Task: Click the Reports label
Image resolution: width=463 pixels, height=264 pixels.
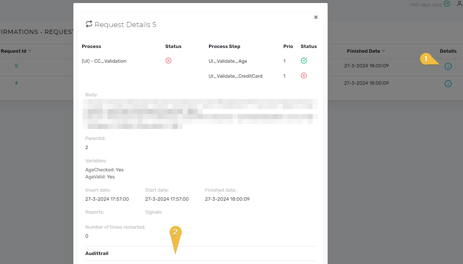Action: coord(95,212)
